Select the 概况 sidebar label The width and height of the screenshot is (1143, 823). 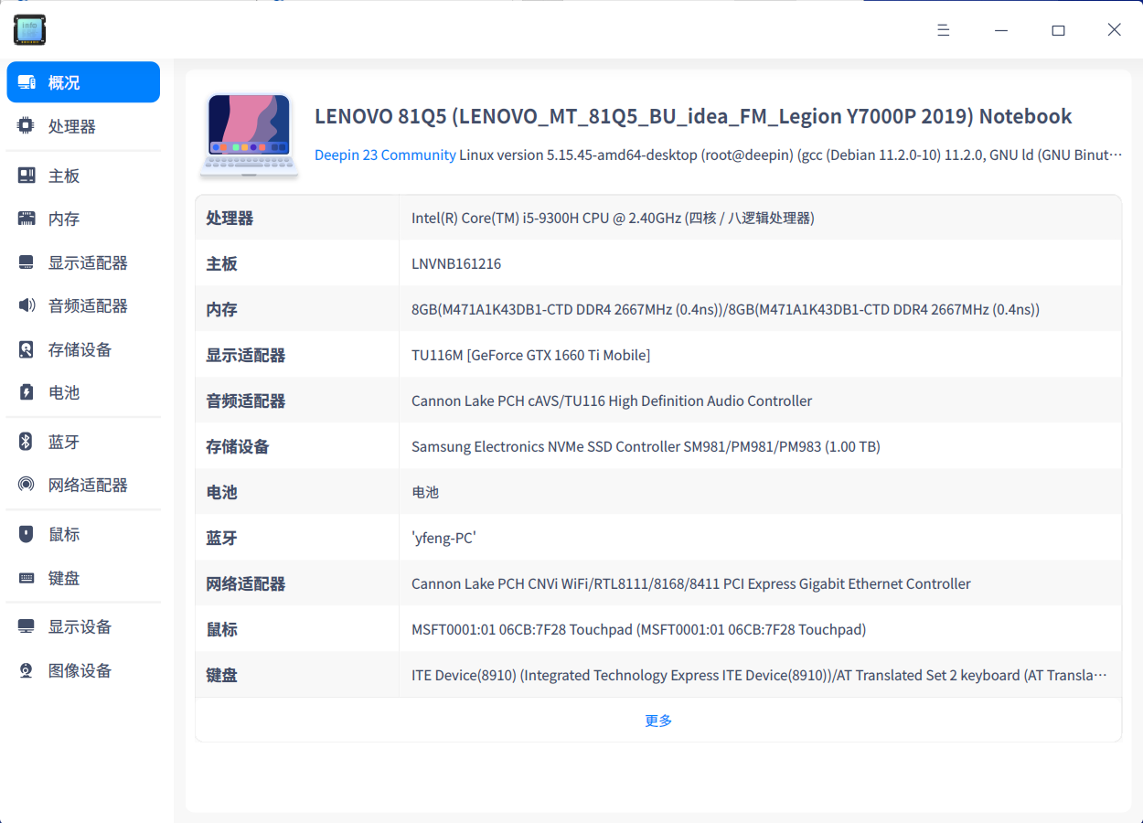click(64, 82)
